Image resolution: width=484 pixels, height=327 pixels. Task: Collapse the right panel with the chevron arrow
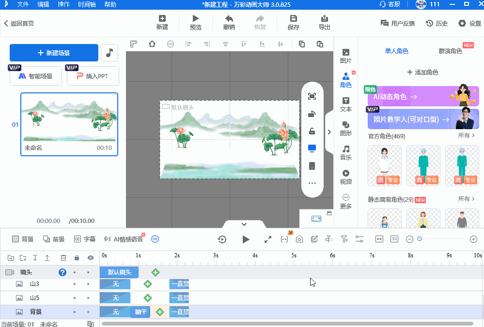329,132
